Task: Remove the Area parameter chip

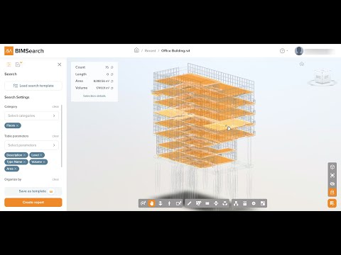Action: [16, 169]
